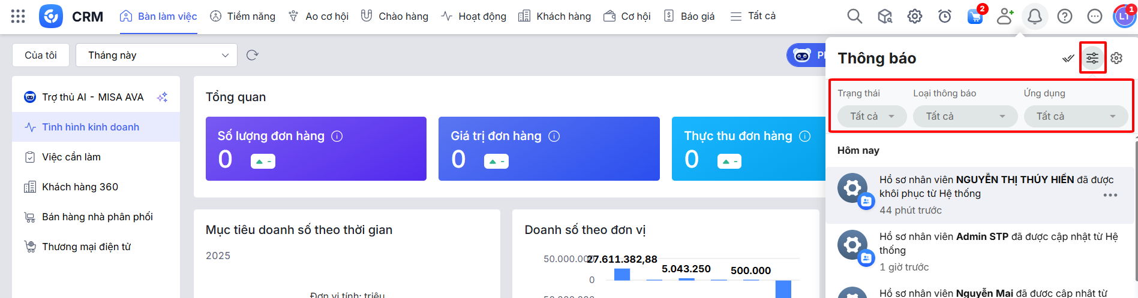The width and height of the screenshot is (1138, 298).
Task: Switch to the Khách hàng tab
Action: click(x=555, y=16)
